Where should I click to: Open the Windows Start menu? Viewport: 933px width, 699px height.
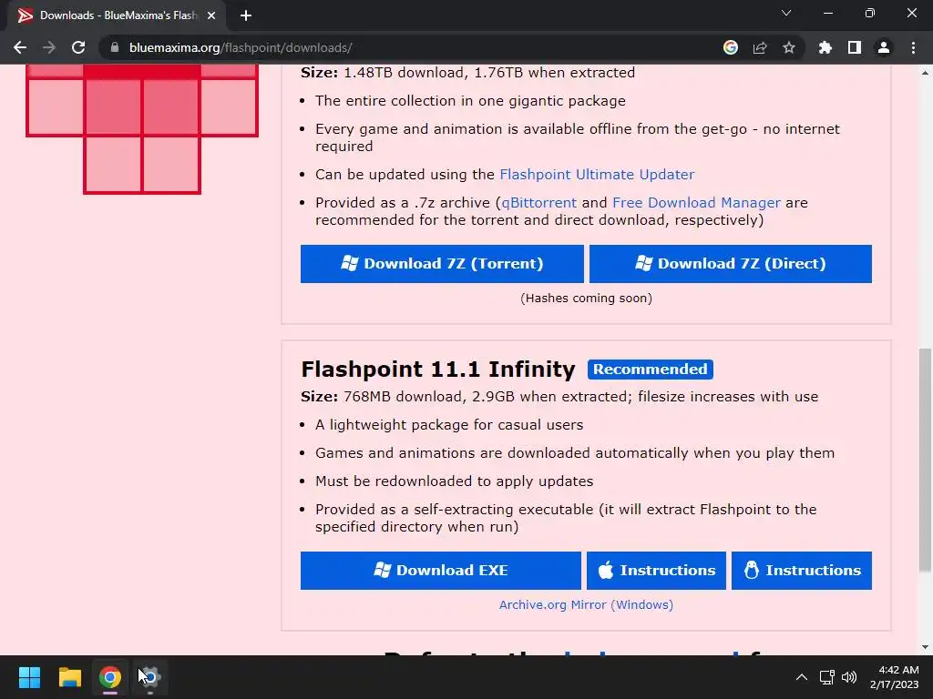(x=29, y=677)
